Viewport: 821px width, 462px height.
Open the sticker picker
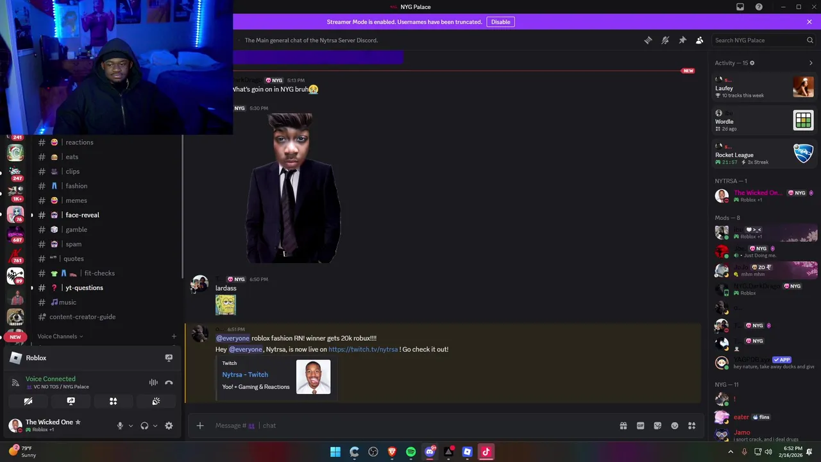point(657,425)
